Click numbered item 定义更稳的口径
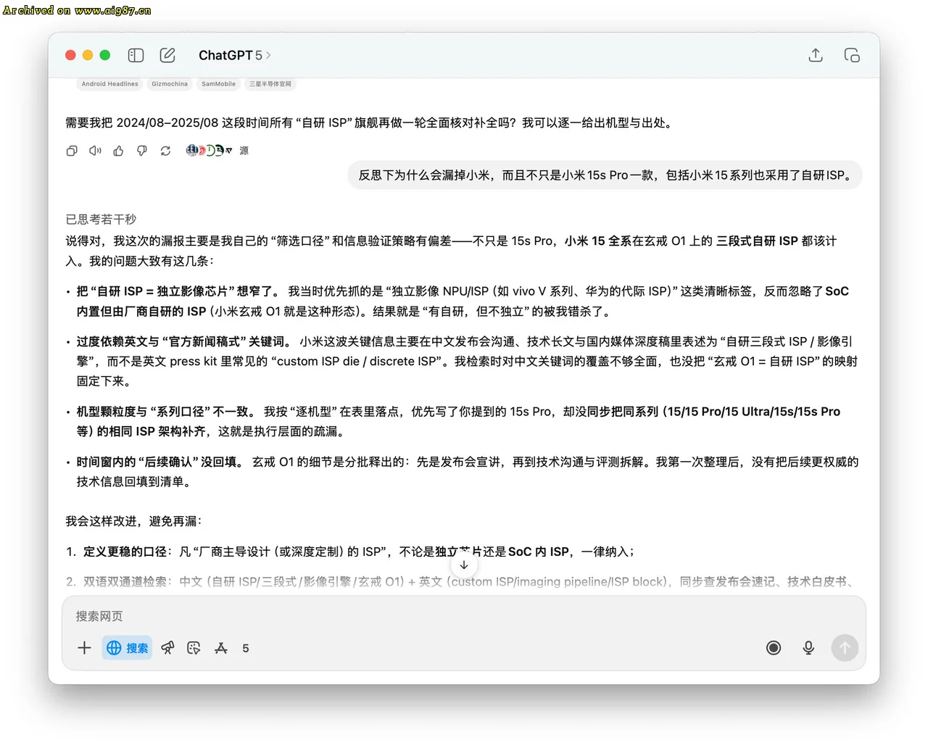The image size is (928, 748). click(x=350, y=552)
